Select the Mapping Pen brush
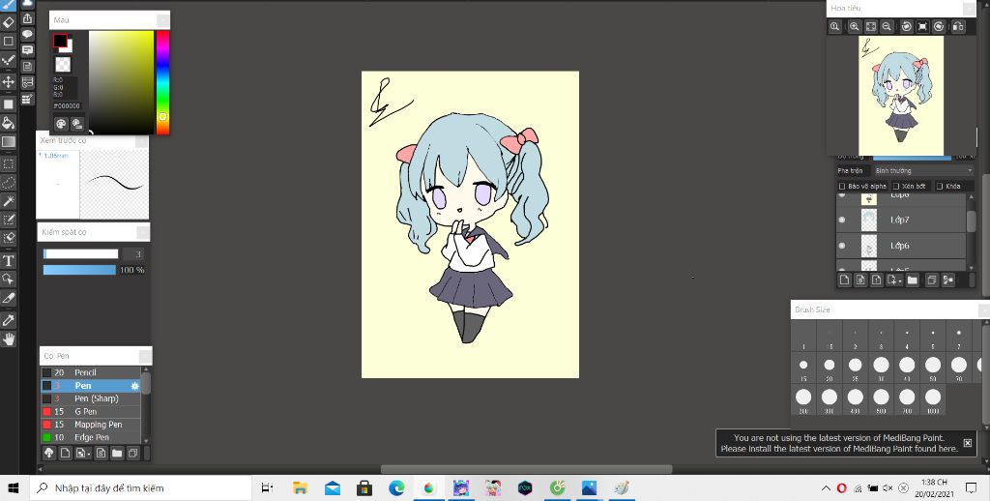Screen dimensions: 990x501 [x=91, y=425]
